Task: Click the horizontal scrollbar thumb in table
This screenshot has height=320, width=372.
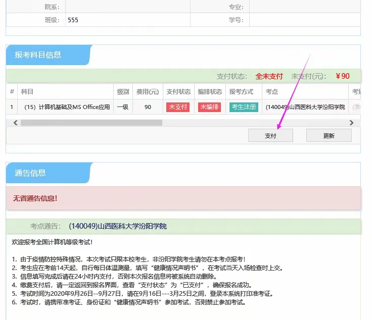Action: pos(91,123)
